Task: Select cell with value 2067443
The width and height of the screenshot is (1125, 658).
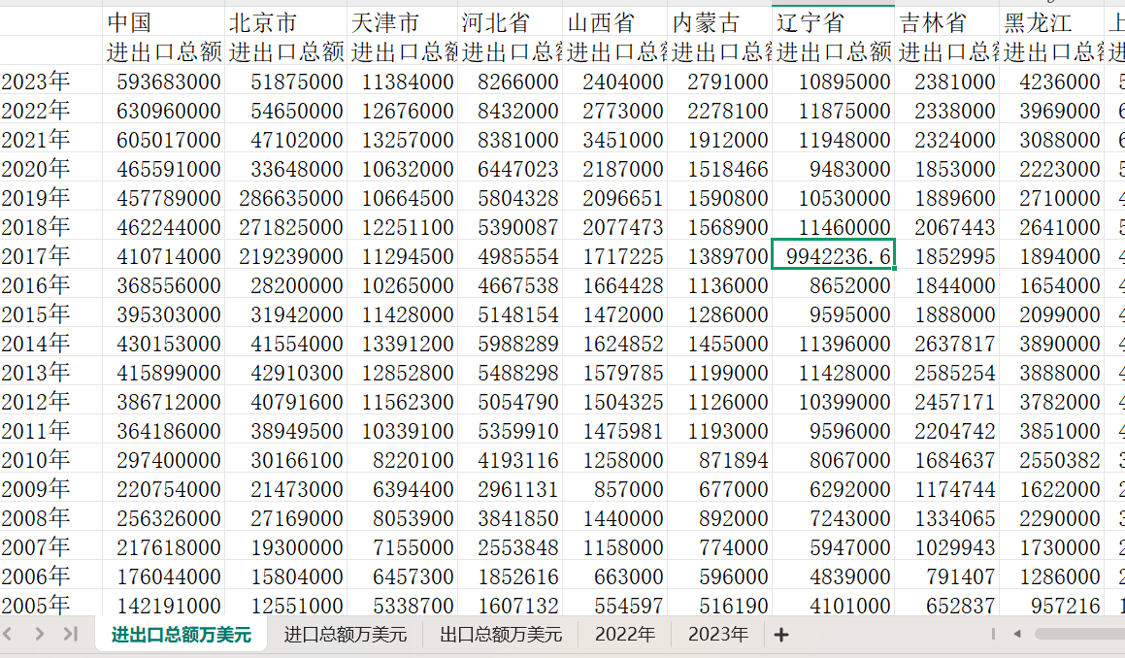Action: (947, 227)
